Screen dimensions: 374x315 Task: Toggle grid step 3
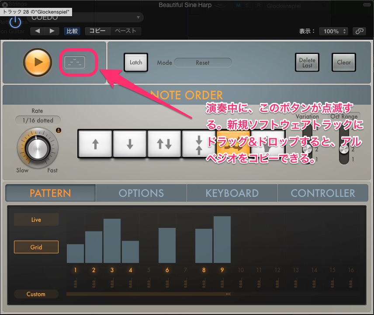click(112, 270)
